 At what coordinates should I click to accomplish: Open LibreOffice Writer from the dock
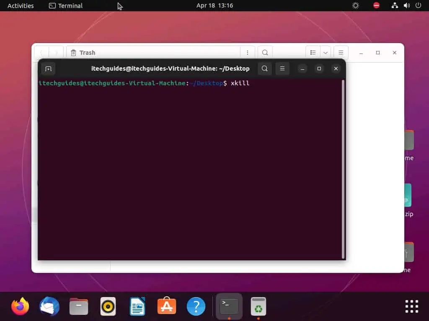tap(137, 306)
